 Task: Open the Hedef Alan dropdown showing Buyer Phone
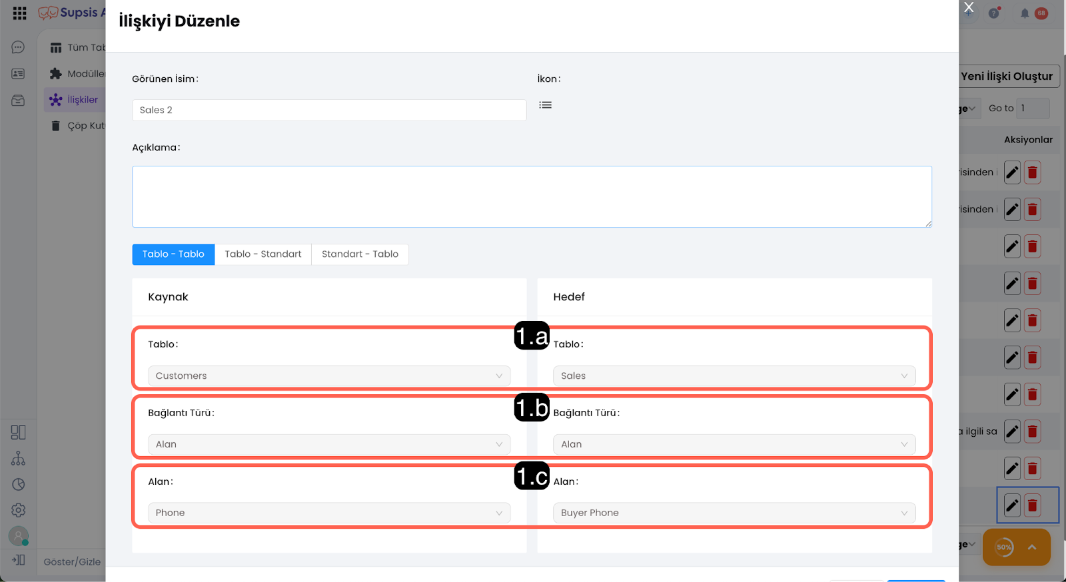coord(734,513)
